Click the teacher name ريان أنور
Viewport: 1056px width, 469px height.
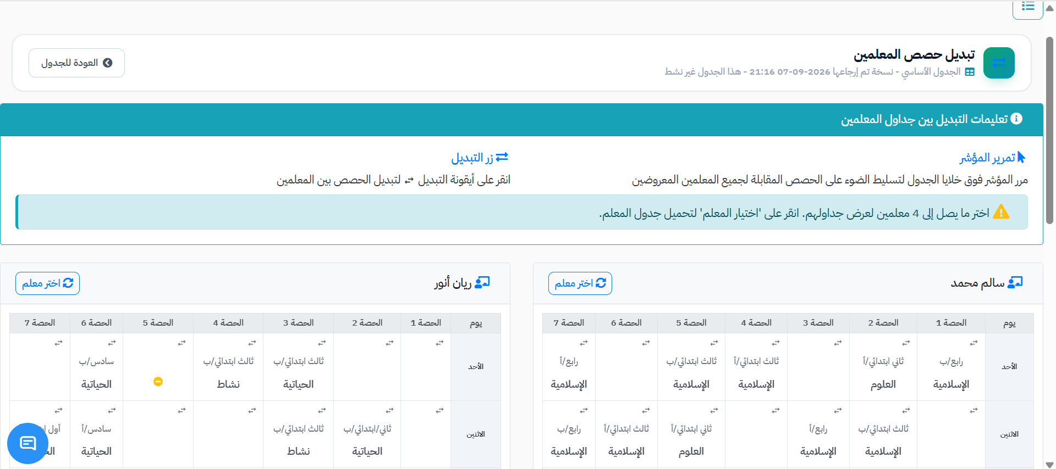click(x=453, y=283)
